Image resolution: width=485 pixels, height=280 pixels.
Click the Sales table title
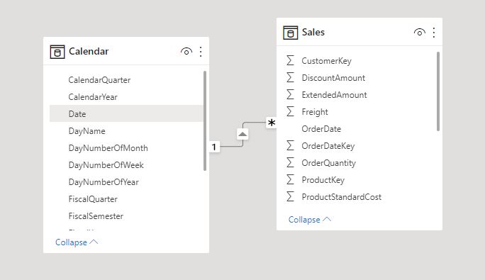[313, 32]
